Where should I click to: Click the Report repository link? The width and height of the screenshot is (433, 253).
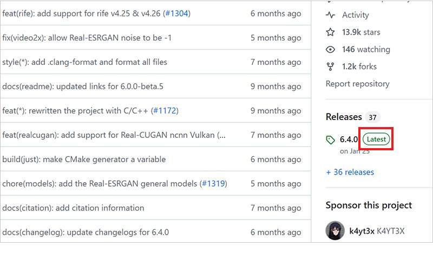tap(358, 84)
